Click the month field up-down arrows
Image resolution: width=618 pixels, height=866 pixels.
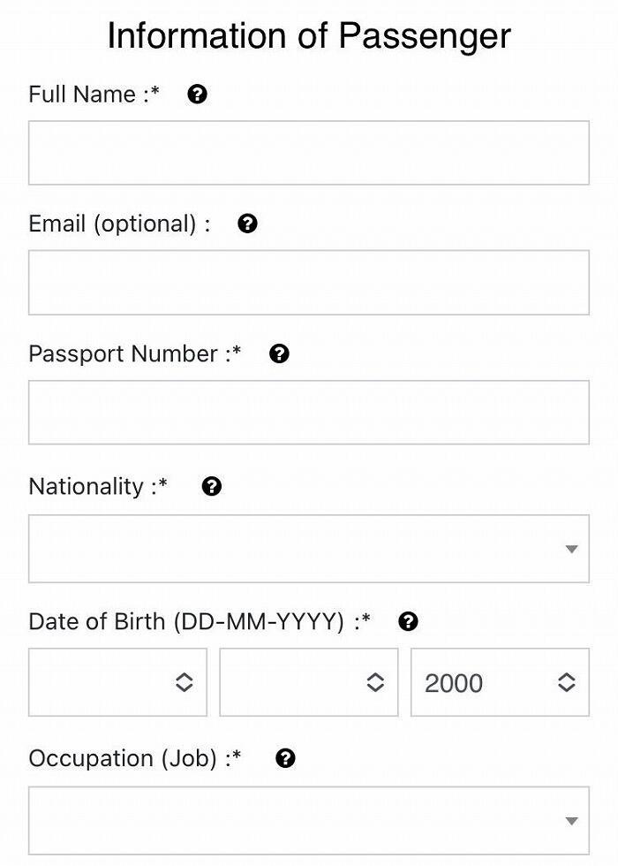375,682
